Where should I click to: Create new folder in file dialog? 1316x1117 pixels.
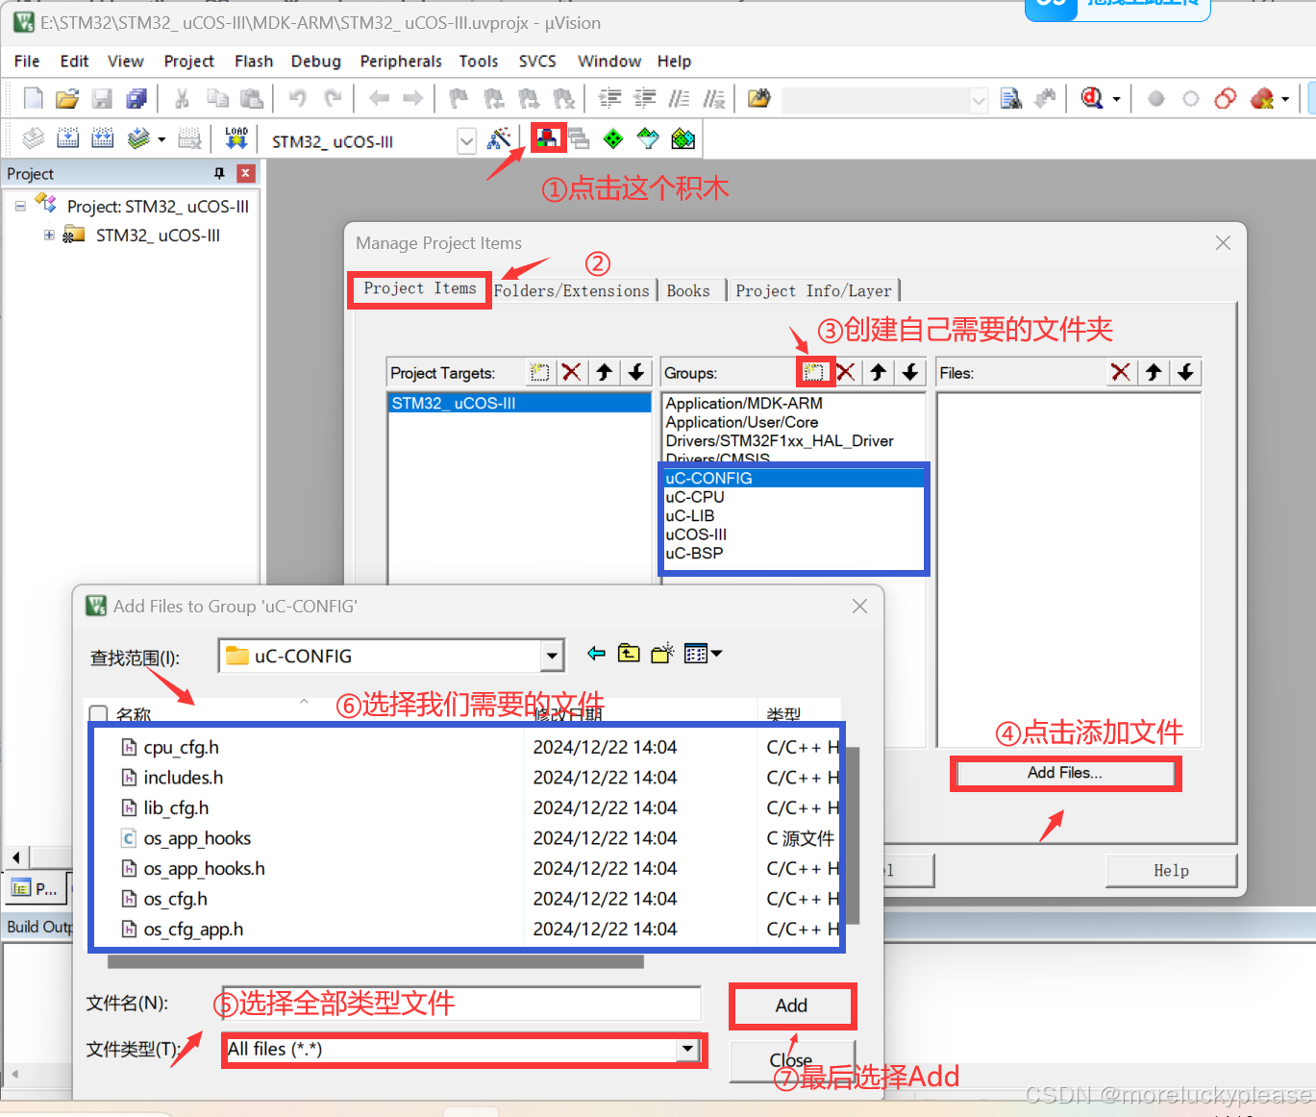coord(662,654)
